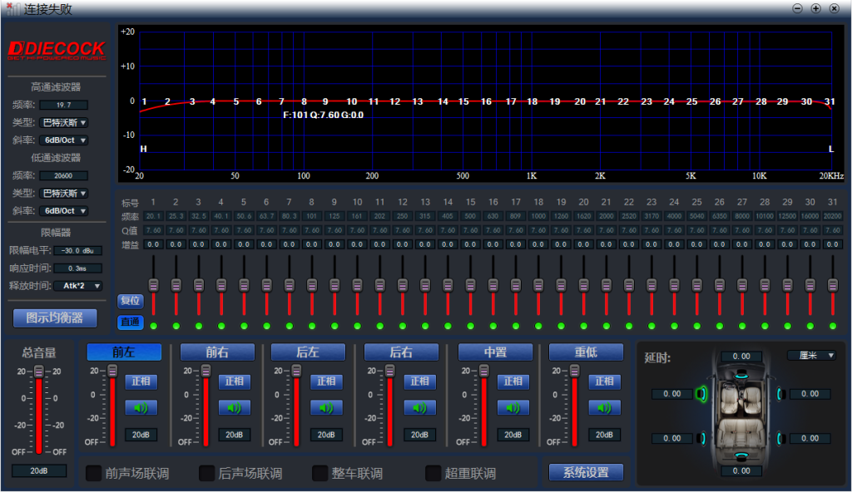This screenshot has width=852, height=492.
Task: Click EQ band 25 gain slider handle
Action: click(x=696, y=284)
